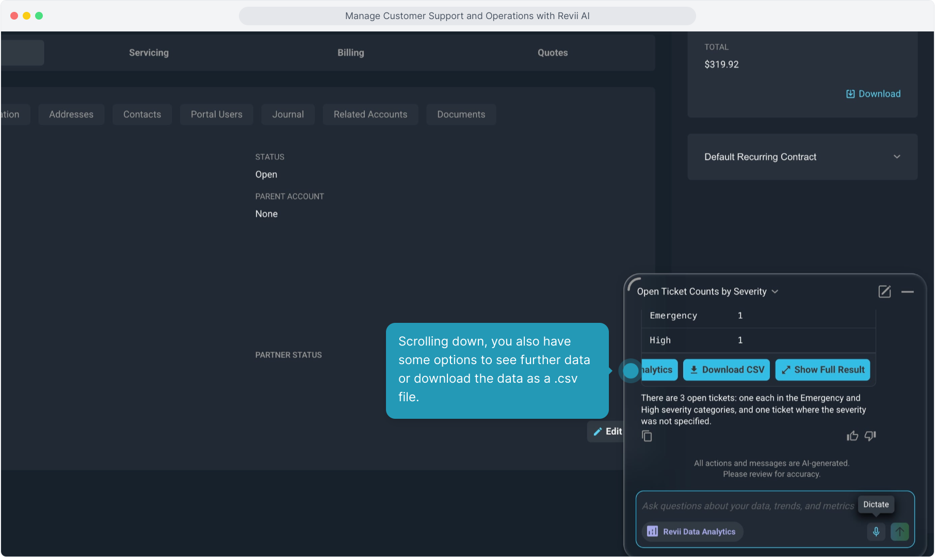Focus the ask questions input field

747,506
